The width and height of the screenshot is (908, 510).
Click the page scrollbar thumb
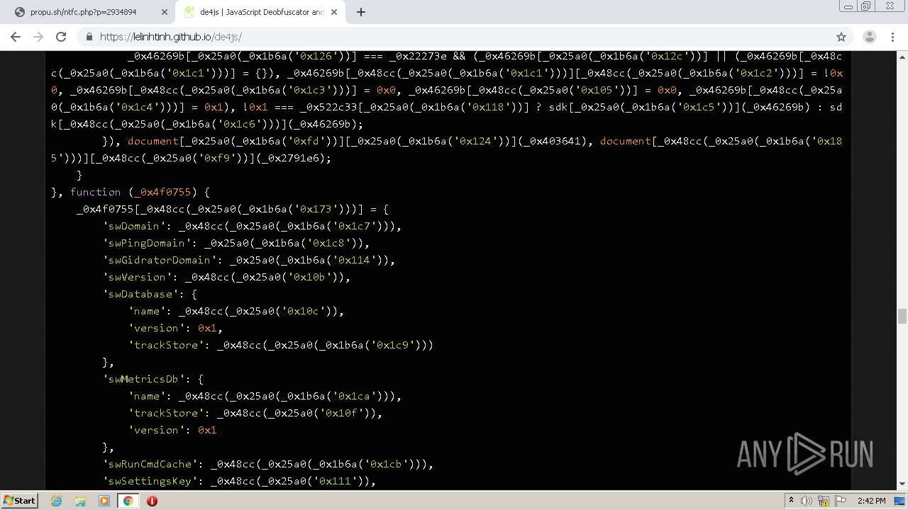click(902, 315)
